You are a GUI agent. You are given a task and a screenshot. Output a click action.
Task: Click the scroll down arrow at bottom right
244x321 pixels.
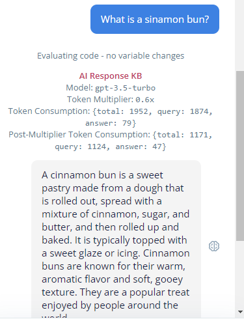pos(240,312)
